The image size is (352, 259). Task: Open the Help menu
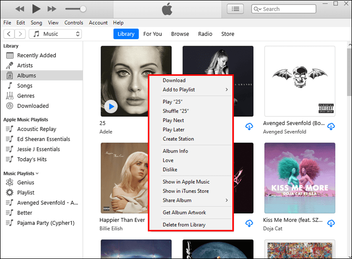118,23
